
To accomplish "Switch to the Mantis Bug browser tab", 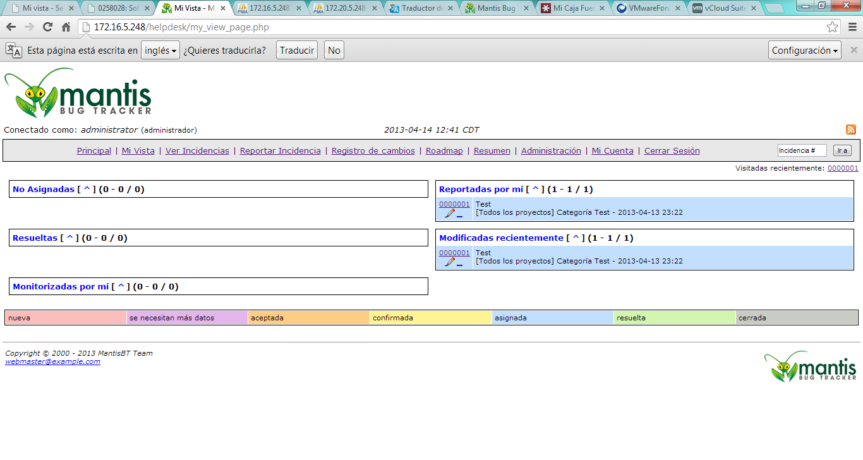I will pyautogui.click(x=497, y=9).
